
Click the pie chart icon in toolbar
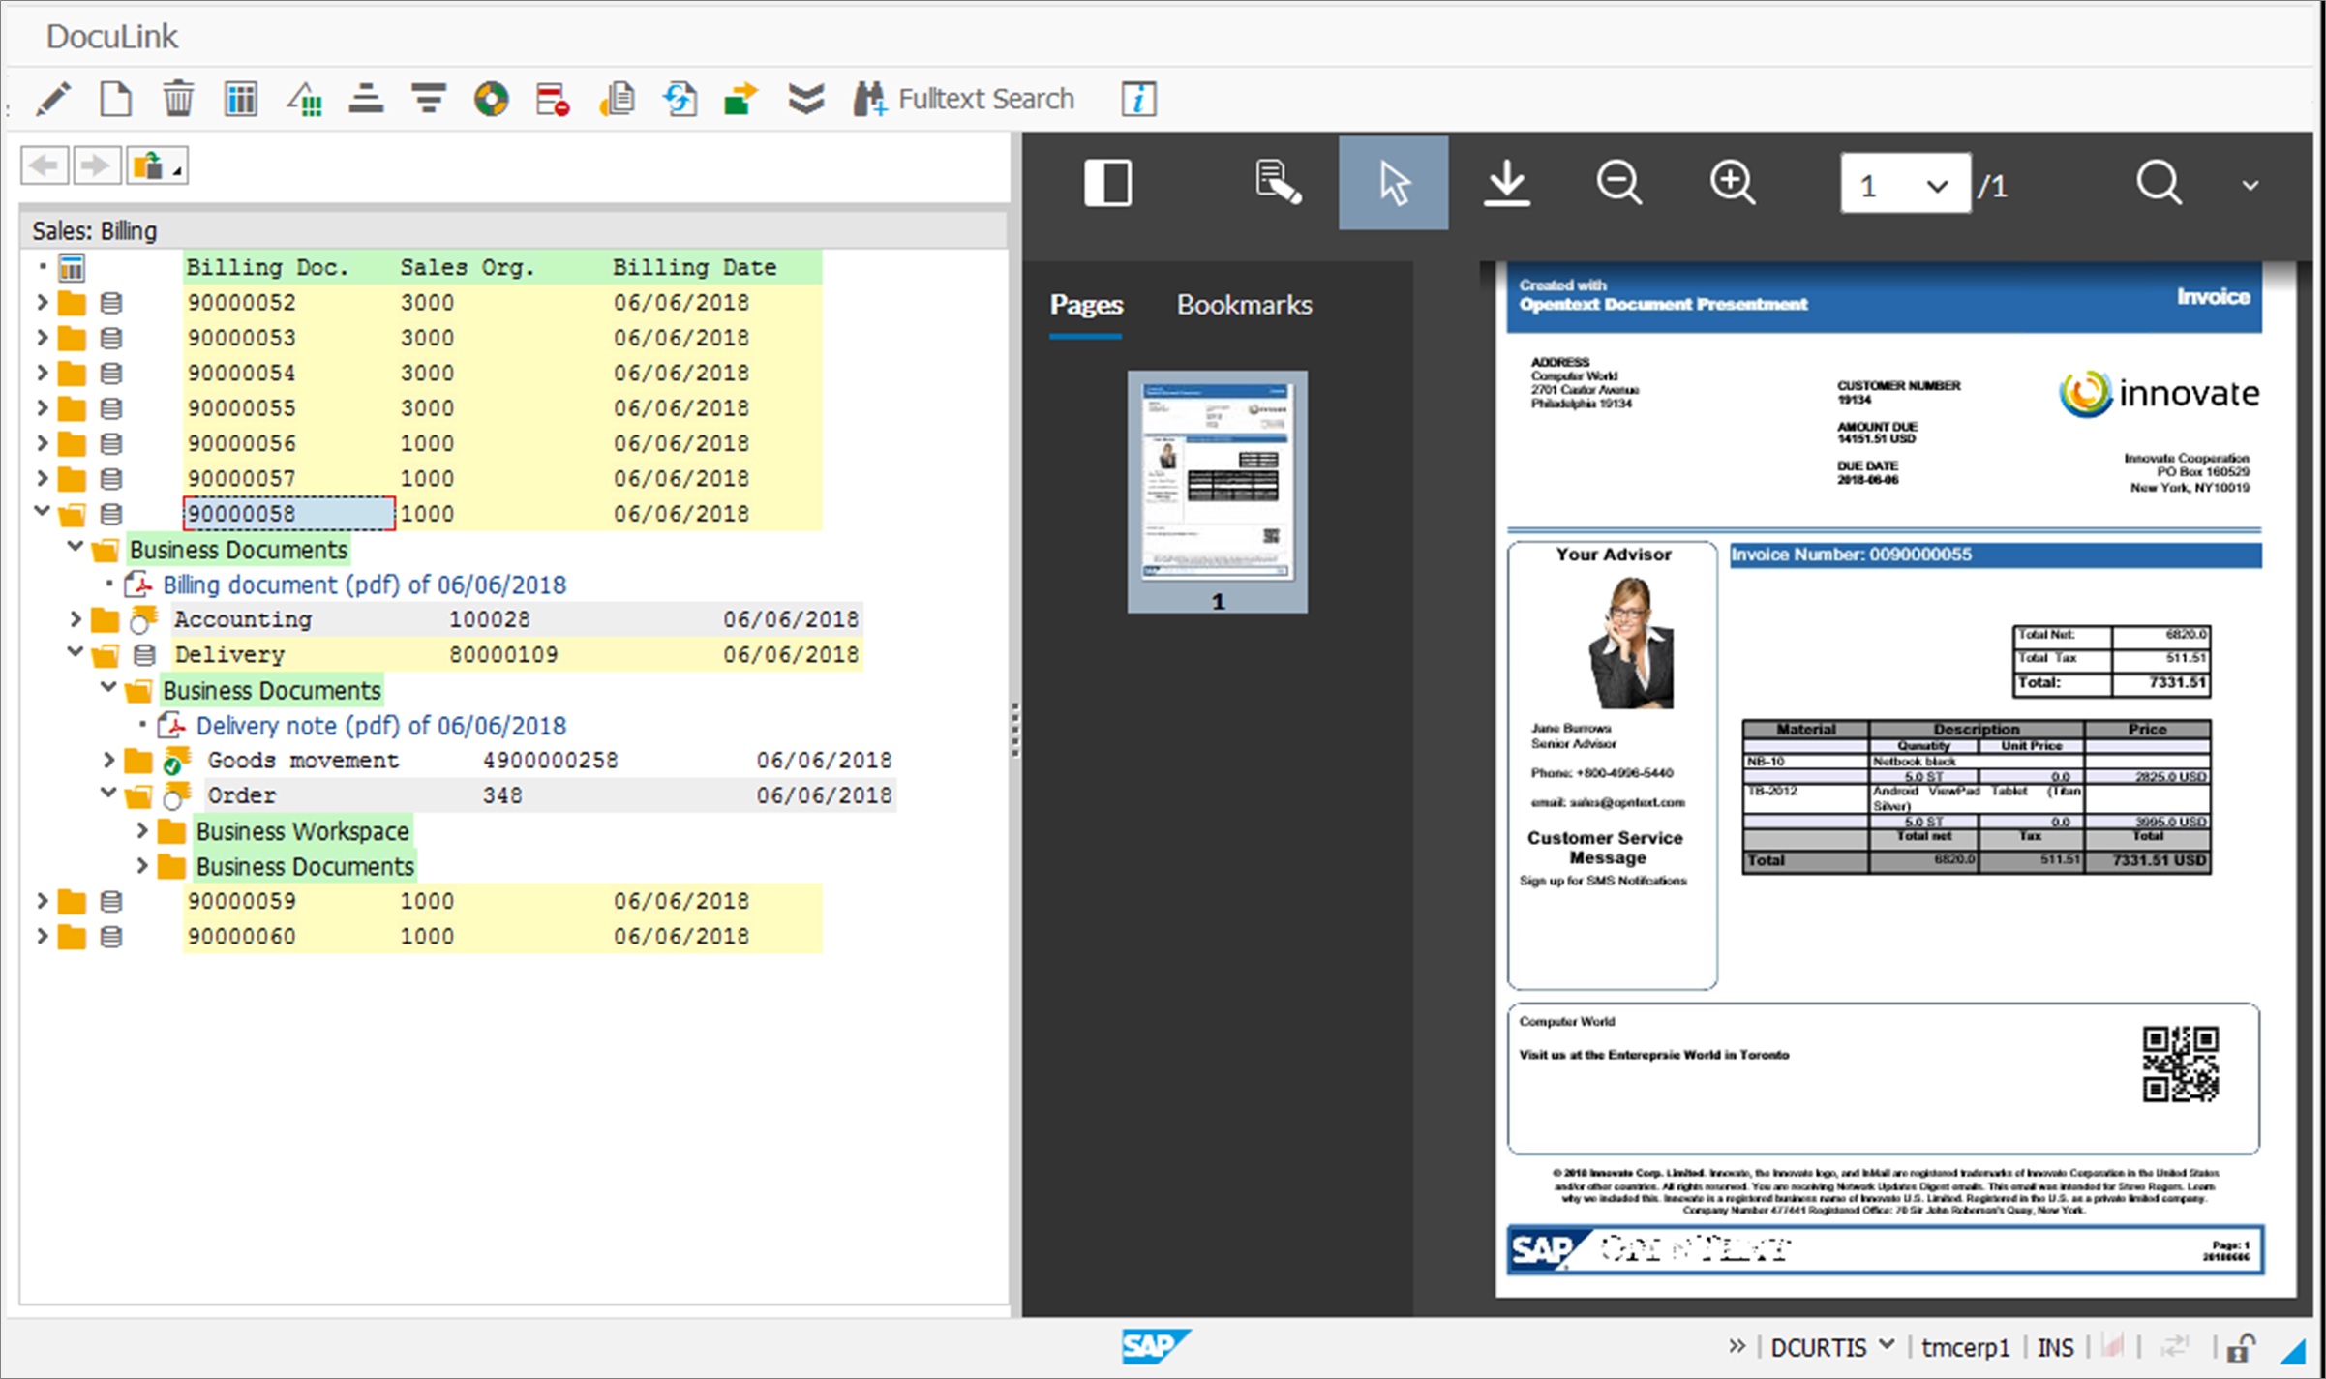pyautogui.click(x=491, y=99)
